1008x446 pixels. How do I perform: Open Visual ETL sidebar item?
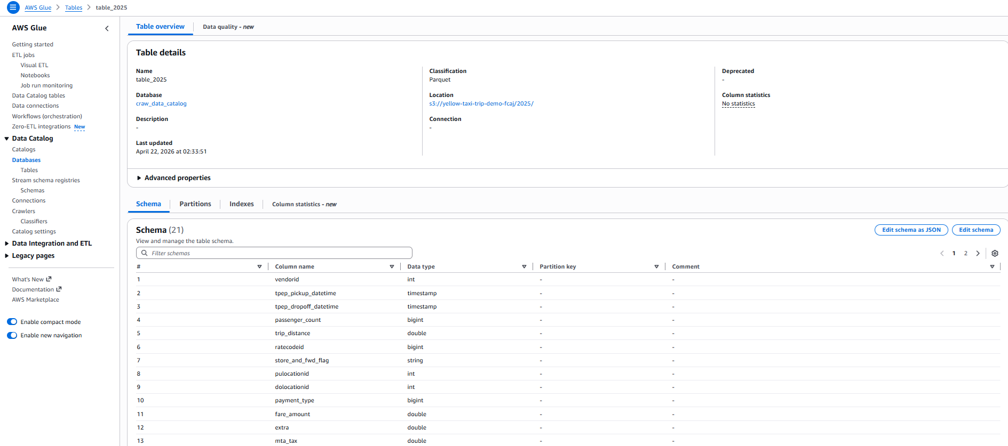coord(34,65)
